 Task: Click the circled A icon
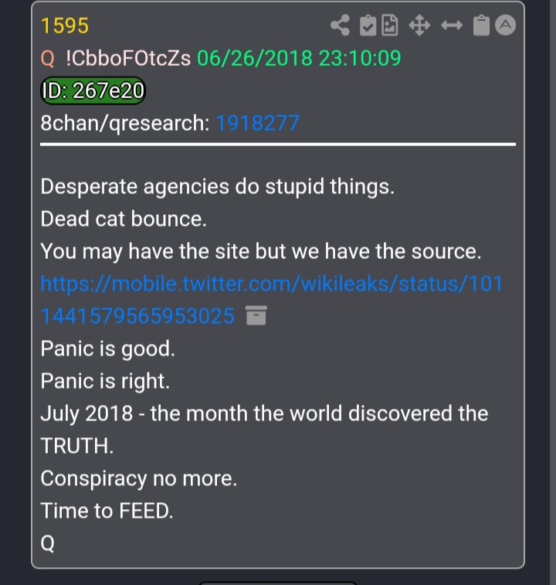505,26
